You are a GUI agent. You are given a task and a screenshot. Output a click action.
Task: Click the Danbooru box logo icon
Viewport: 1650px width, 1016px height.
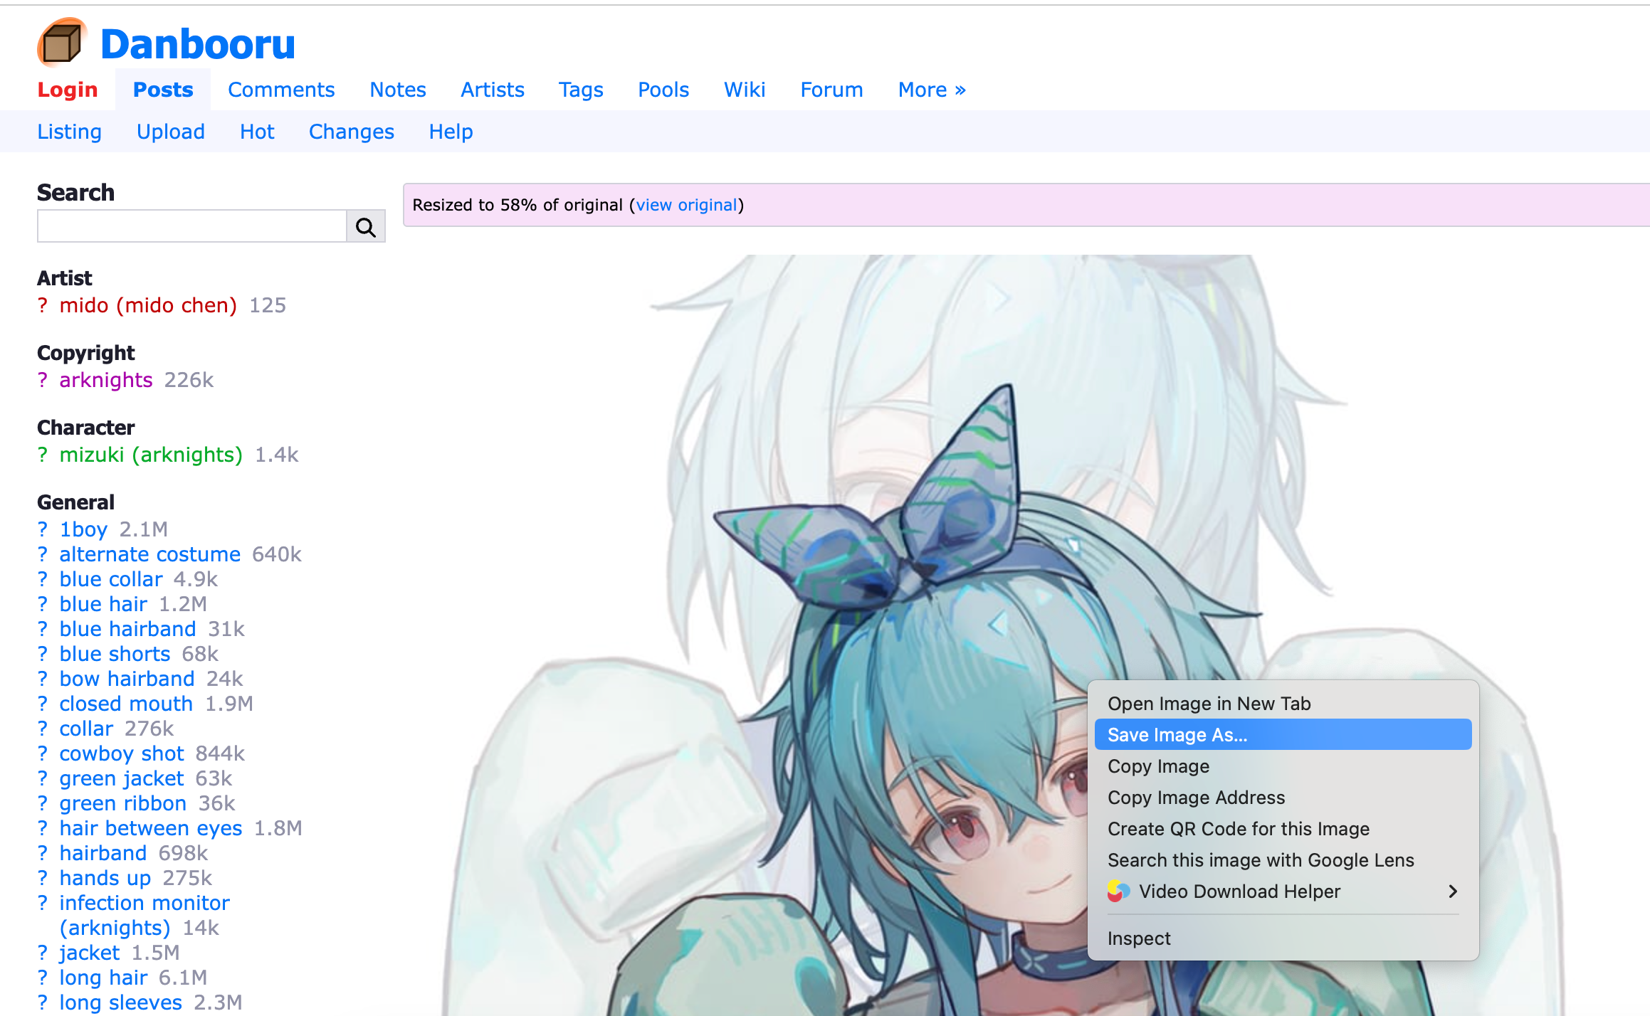(62, 43)
